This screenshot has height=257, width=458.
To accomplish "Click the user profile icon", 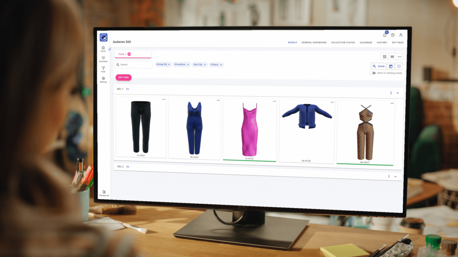I will [x=401, y=35].
